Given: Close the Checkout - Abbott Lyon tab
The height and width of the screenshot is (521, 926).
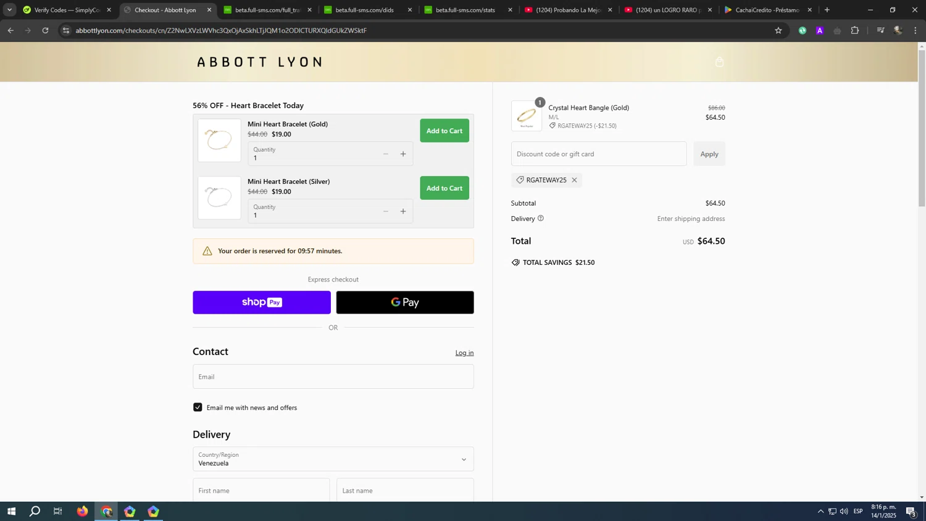Looking at the screenshot, I should [x=209, y=10].
